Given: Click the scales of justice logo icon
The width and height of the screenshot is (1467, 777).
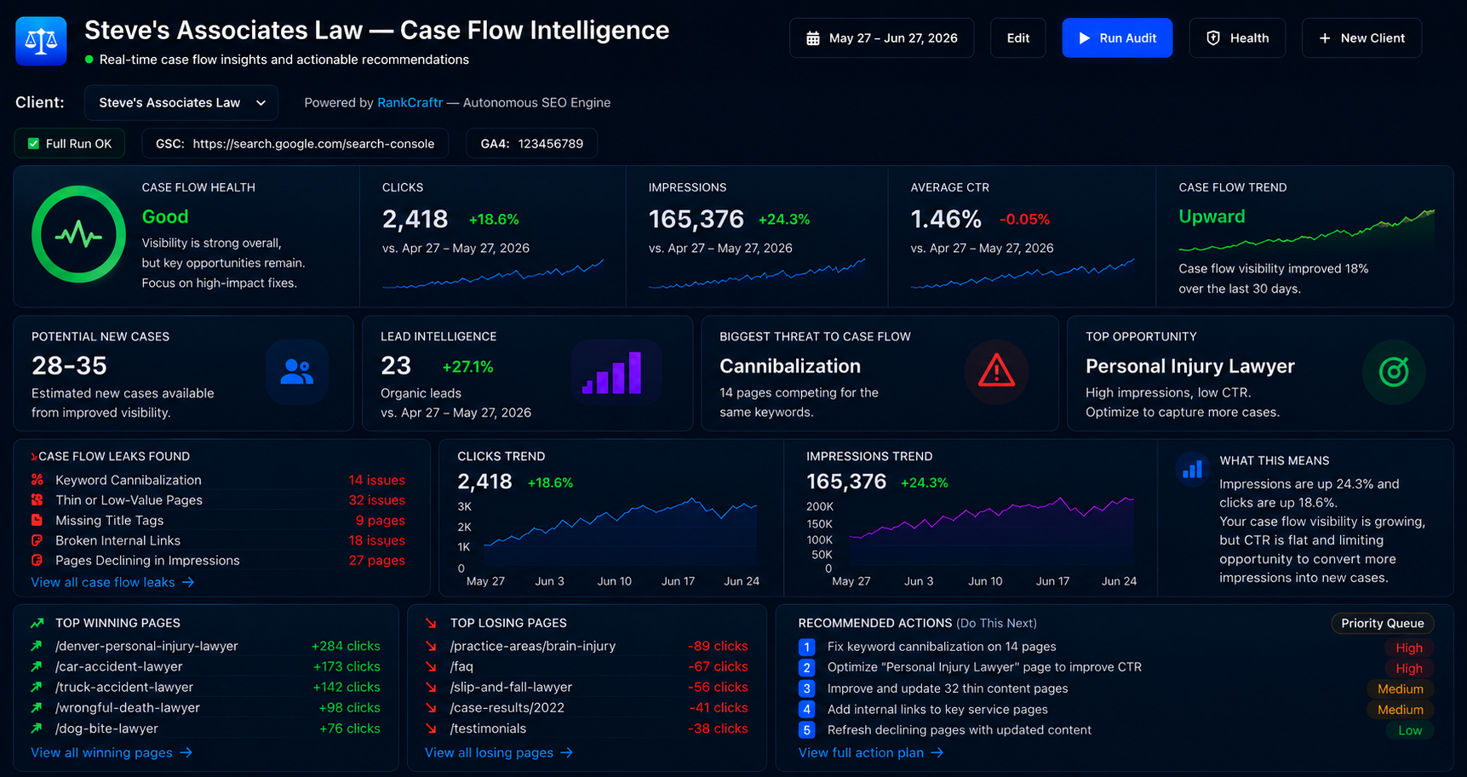Looking at the screenshot, I should click(x=41, y=41).
